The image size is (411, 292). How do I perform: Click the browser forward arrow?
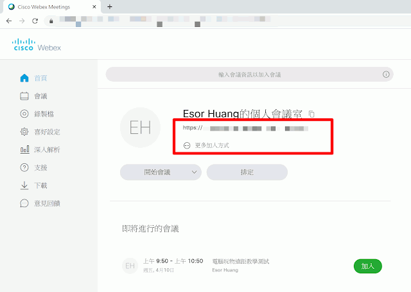tap(22, 21)
